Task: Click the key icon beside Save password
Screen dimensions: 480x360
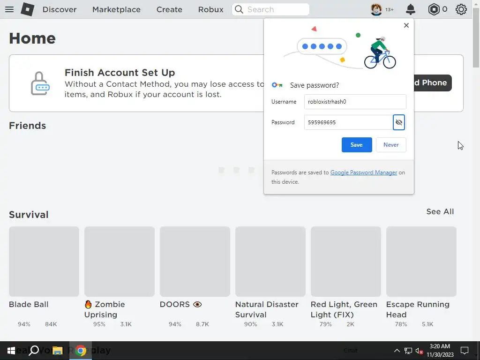Action: 277,85
